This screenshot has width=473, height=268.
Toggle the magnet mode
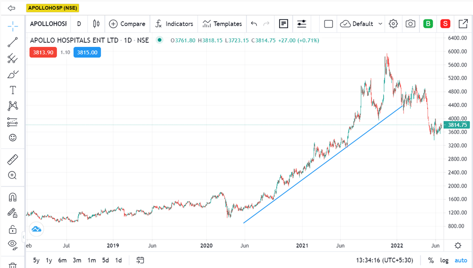click(x=13, y=197)
